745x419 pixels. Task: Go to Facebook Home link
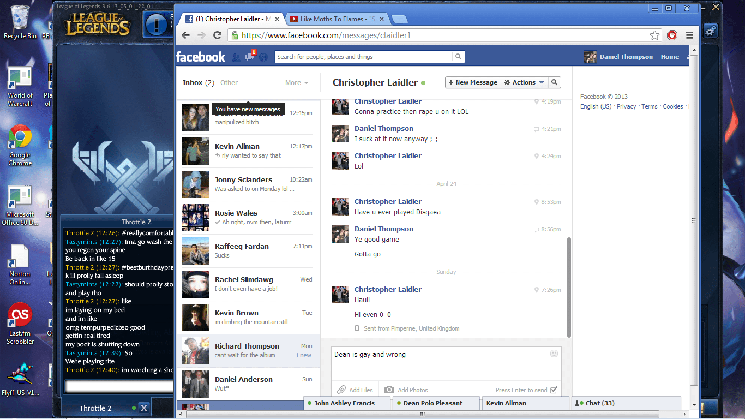tap(670, 57)
